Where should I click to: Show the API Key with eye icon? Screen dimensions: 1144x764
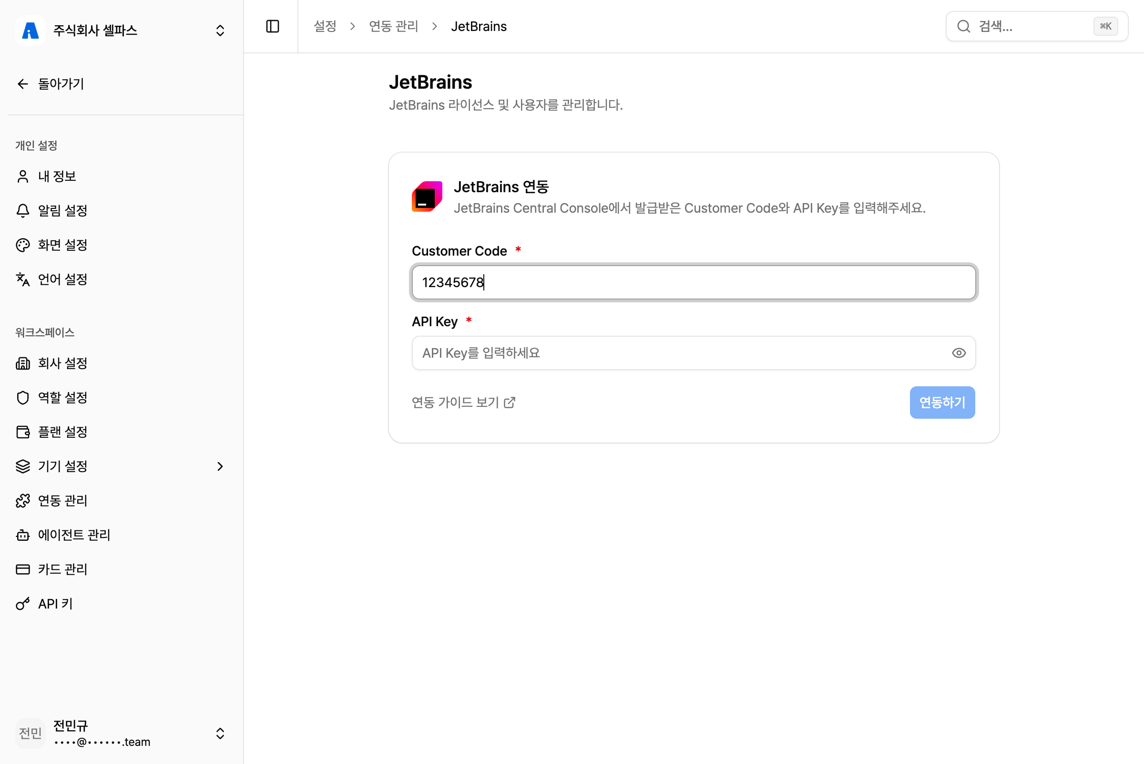pyautogui.click(x=959, y=353)
